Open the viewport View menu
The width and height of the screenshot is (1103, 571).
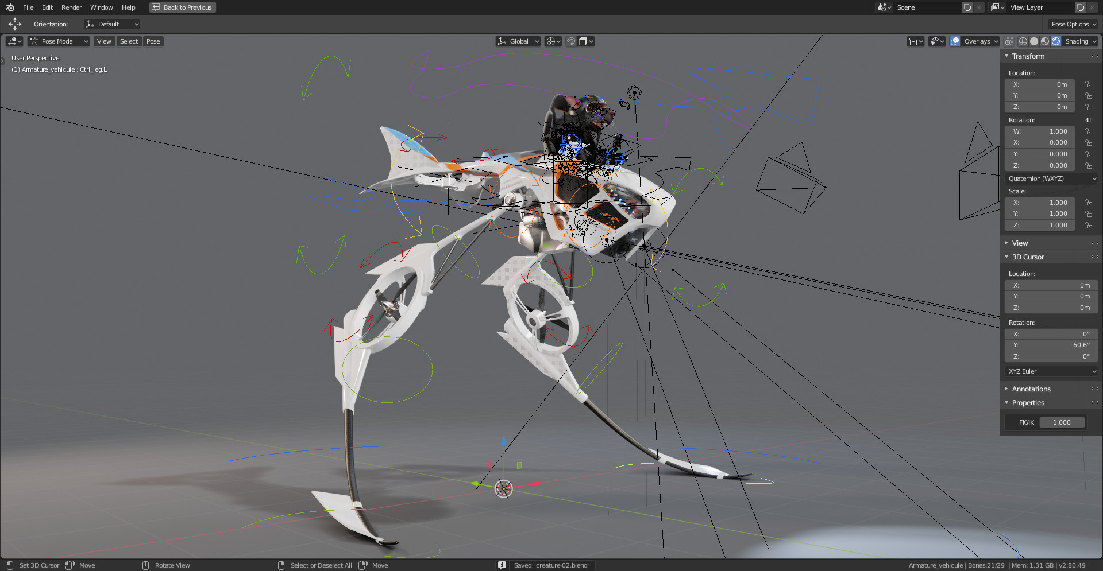click(104, 41)
